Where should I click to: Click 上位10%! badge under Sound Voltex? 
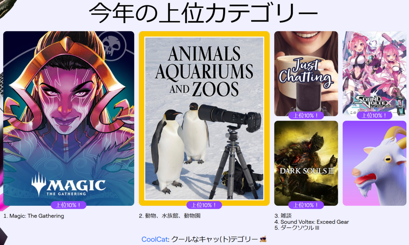[x=374, y=116]
